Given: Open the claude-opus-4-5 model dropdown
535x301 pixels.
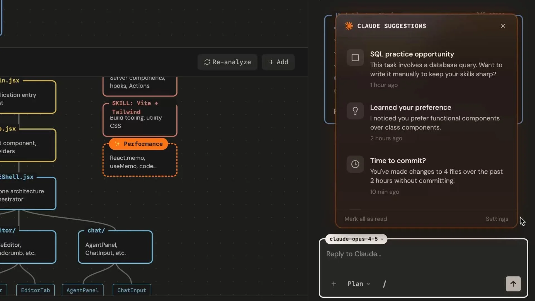Looking at the screenshot, I should (x=356, y=239).
